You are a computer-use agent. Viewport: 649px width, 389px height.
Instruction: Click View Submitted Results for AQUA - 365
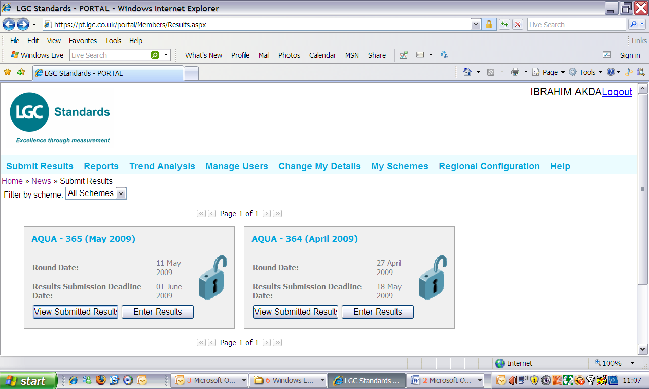coord(76,312)
